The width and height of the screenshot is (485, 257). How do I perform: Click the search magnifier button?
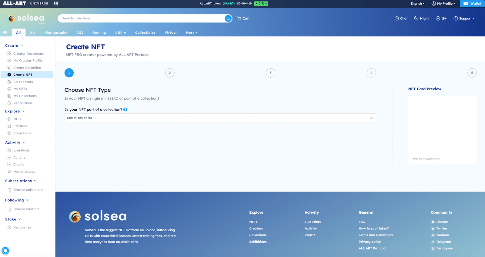pyautogui.click(x=228, y=18)
